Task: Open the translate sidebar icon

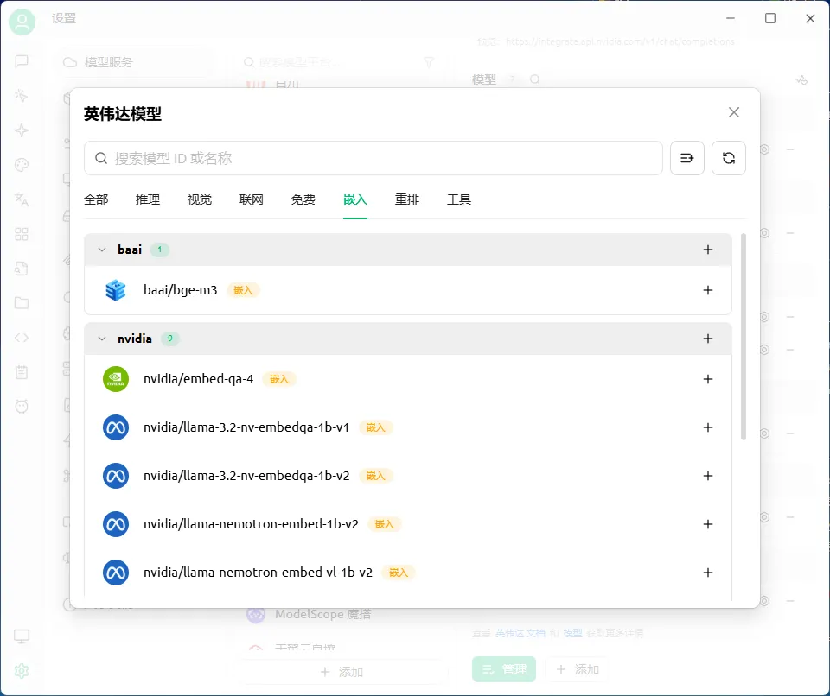Action: (x=22, y=199)
